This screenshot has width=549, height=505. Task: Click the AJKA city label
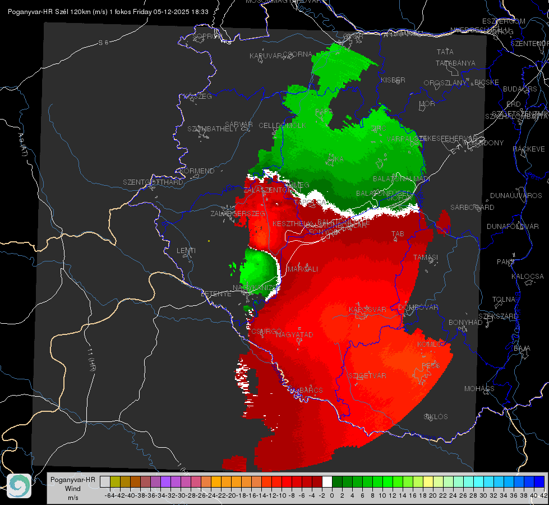coord(336,159)
